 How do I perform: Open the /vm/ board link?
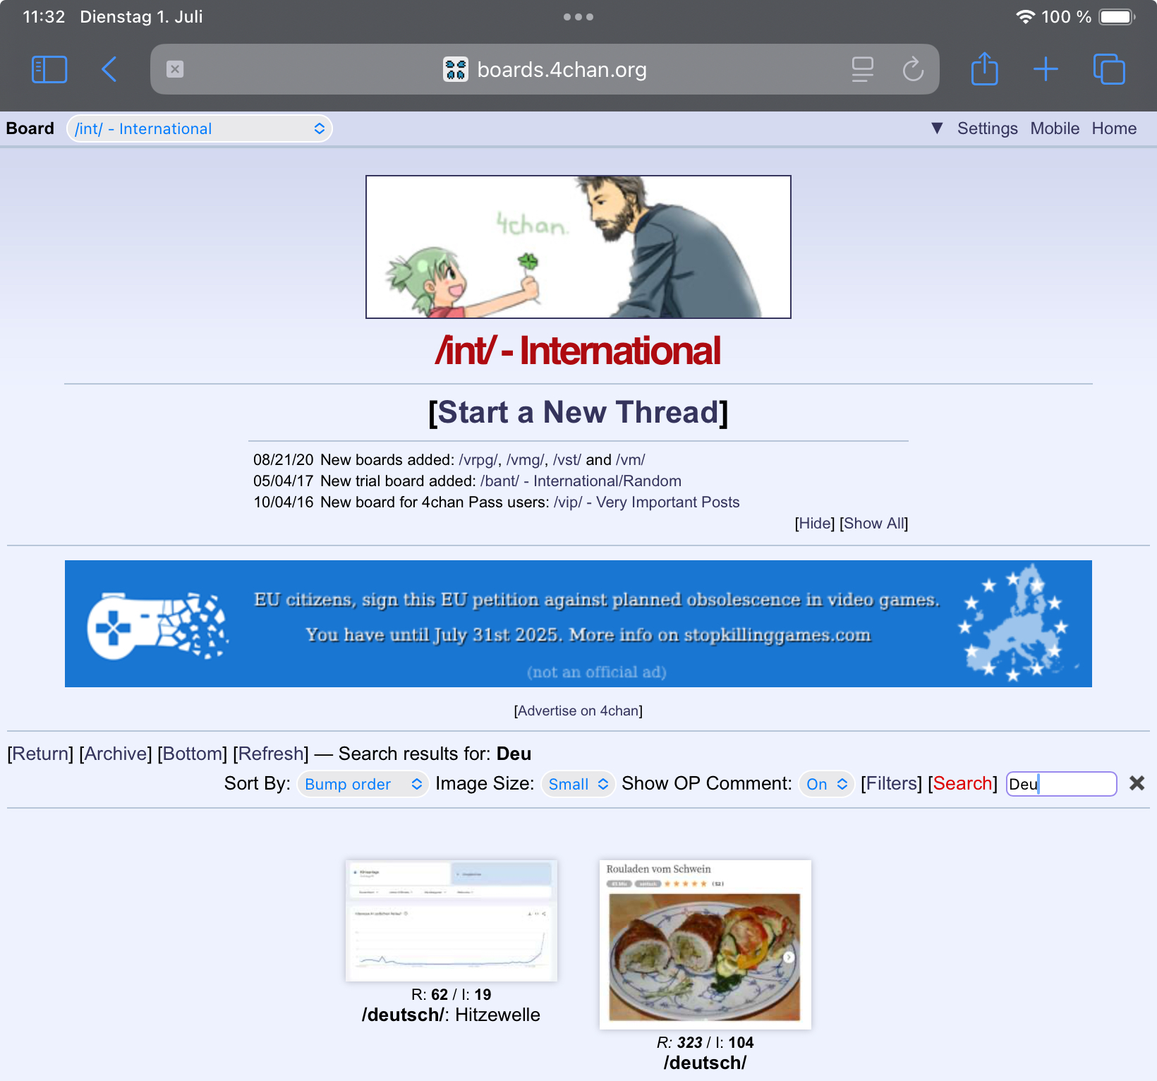631,460
